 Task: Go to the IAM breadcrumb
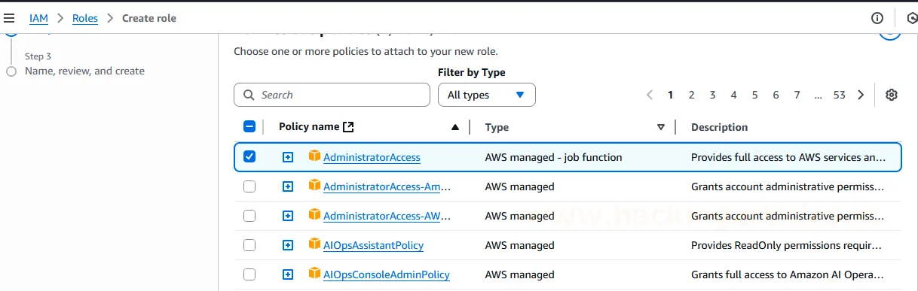pyautogui.click(x=38, y=18)
